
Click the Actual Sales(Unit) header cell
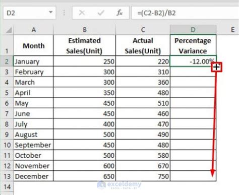pyautogui.click(x=143, y=45)
